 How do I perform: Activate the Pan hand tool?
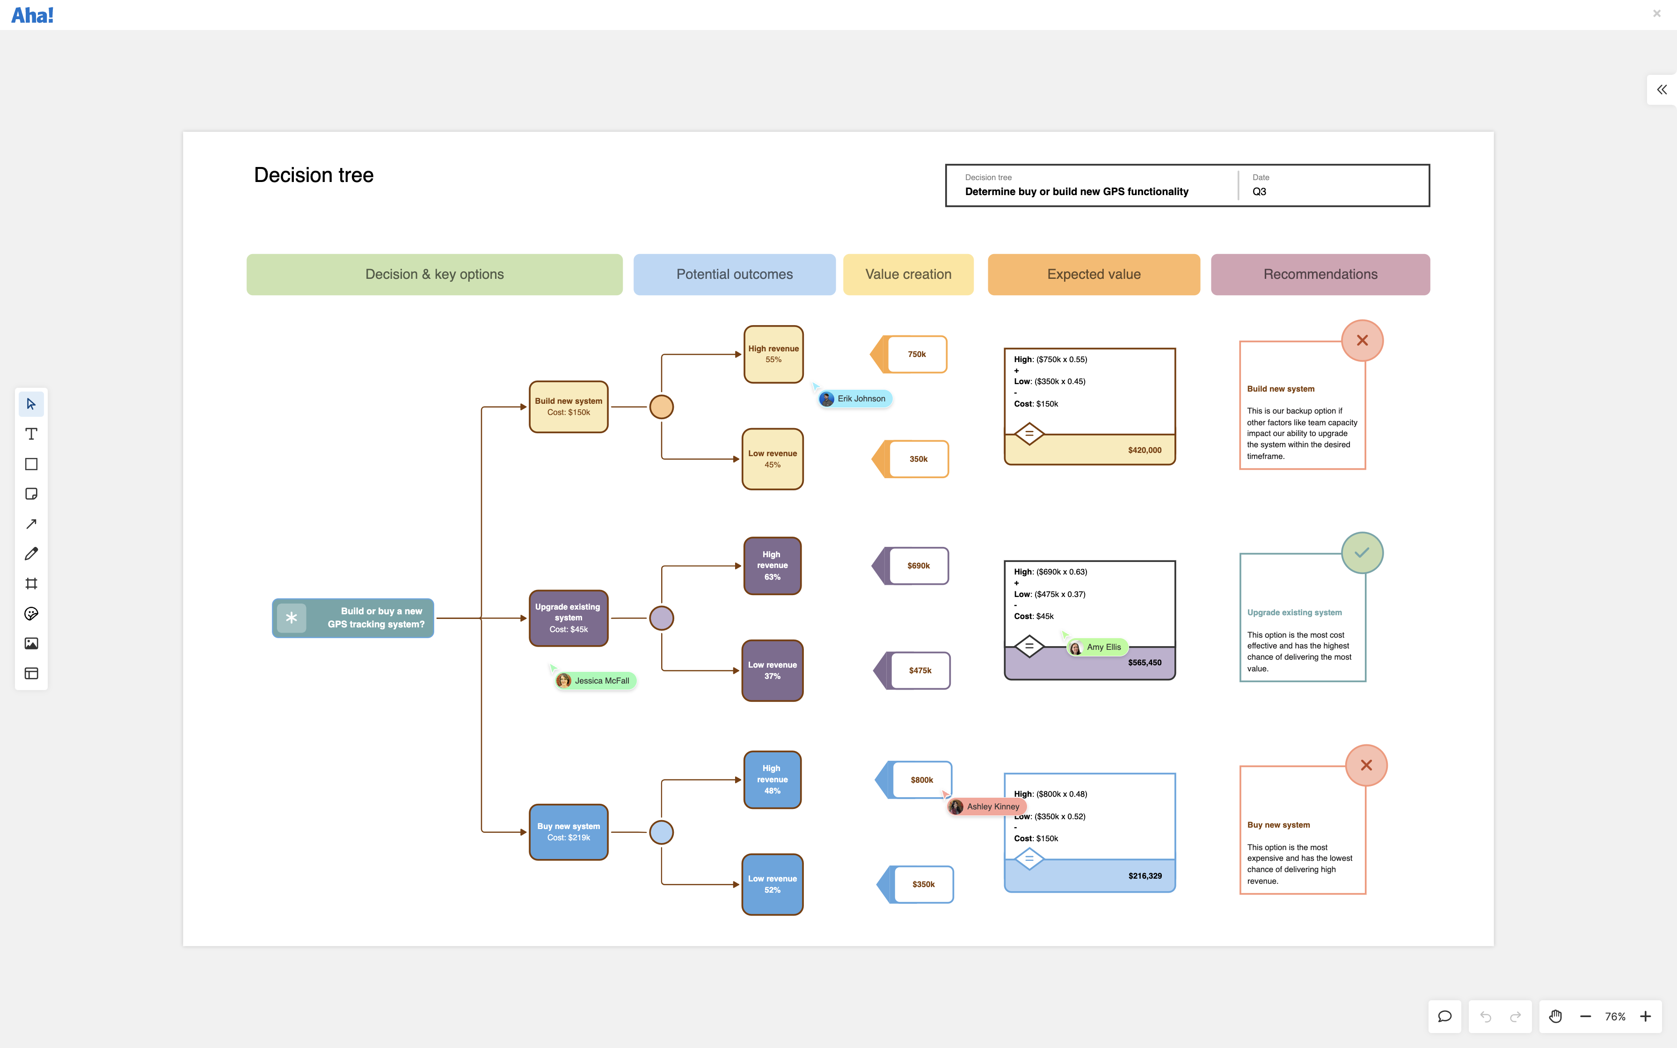(1556, 1016)
